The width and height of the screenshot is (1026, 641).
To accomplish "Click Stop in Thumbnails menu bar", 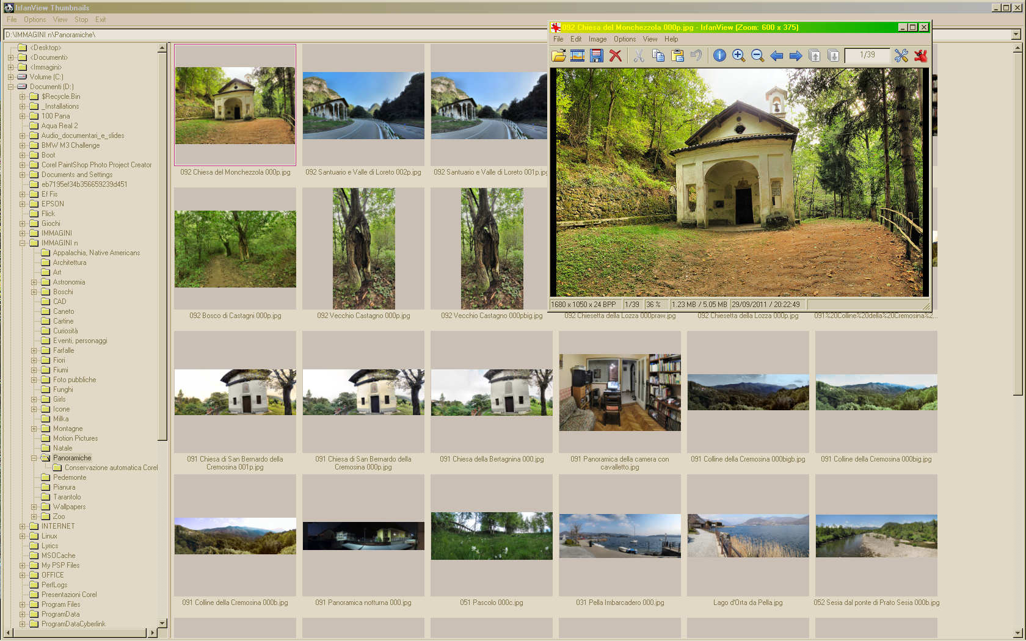I will 81,20.
